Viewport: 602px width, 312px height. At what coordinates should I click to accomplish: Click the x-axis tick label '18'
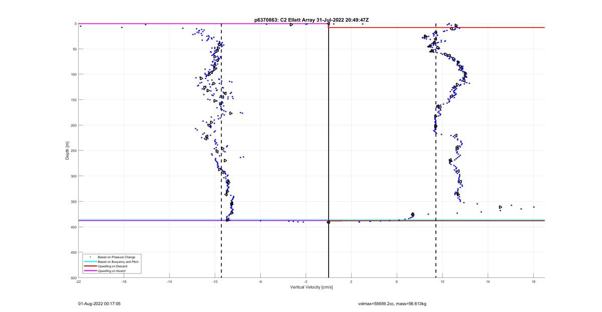tap(533, 282)
